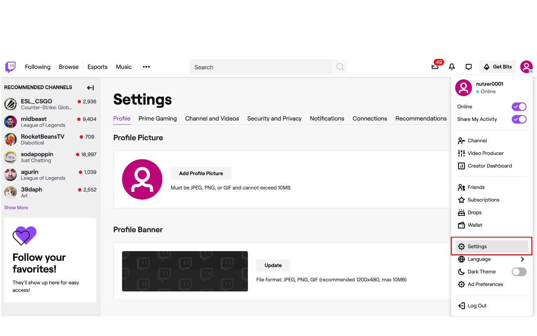537x336 pixels.
Task: Click the search magnifier button
Action: (340, 67)
